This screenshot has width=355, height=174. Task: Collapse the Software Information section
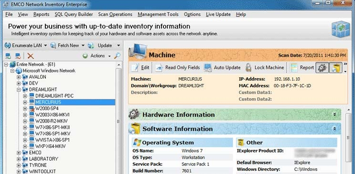[x=334, y=129]
